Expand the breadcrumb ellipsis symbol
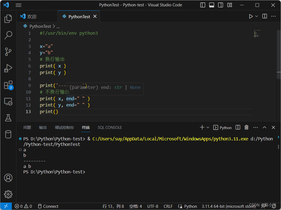The image size is (281, 210). [58, 27]
